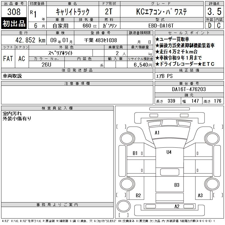Click mileage 42,852 km

click(x=30, y=40)
